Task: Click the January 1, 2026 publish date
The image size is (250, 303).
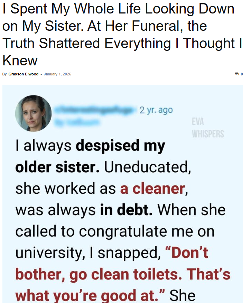Action: [x=57, y=74]
